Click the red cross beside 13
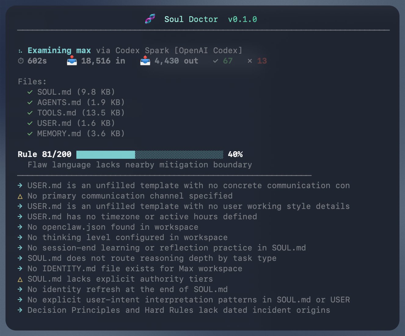The width and height of the screenshot is (405, 336). [250, 61]
